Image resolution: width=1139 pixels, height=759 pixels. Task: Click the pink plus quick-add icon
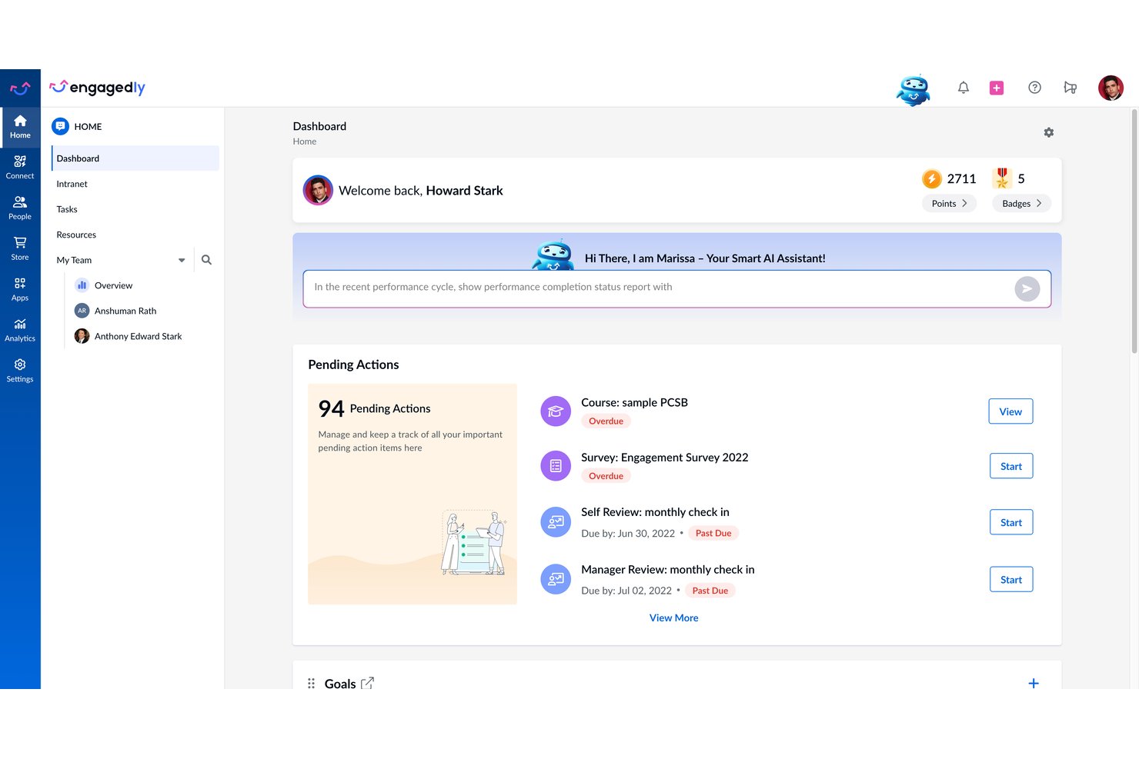click(997, 88)
